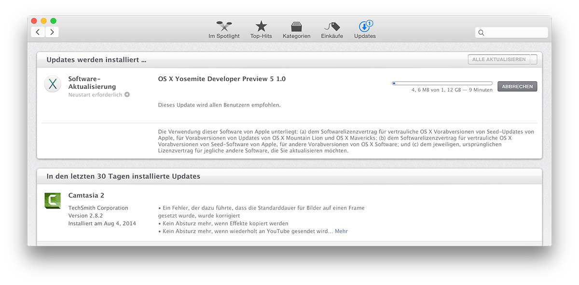Go forward with the right arrow
The height and width of the screenshot is (285, 579).
(52, 32)
